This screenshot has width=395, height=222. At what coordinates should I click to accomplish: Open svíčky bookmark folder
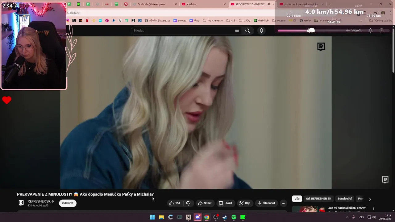pyautogui.click(x=244, y=21)
